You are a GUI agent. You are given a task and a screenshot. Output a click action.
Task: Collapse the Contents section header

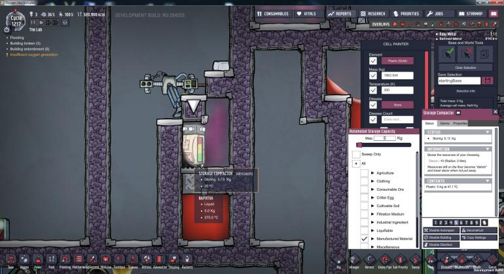[x=458, y=181]
